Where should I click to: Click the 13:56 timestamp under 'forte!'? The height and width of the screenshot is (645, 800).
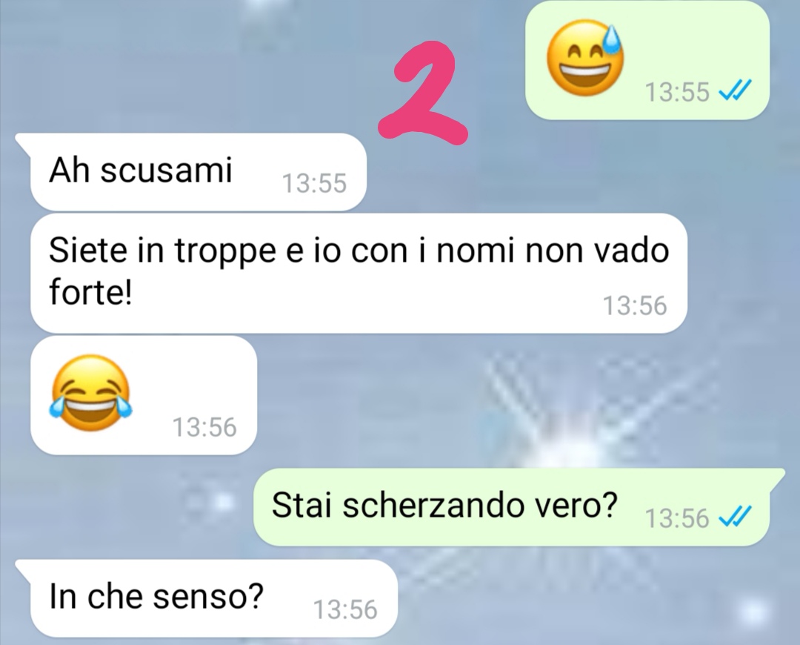point(635,305)
